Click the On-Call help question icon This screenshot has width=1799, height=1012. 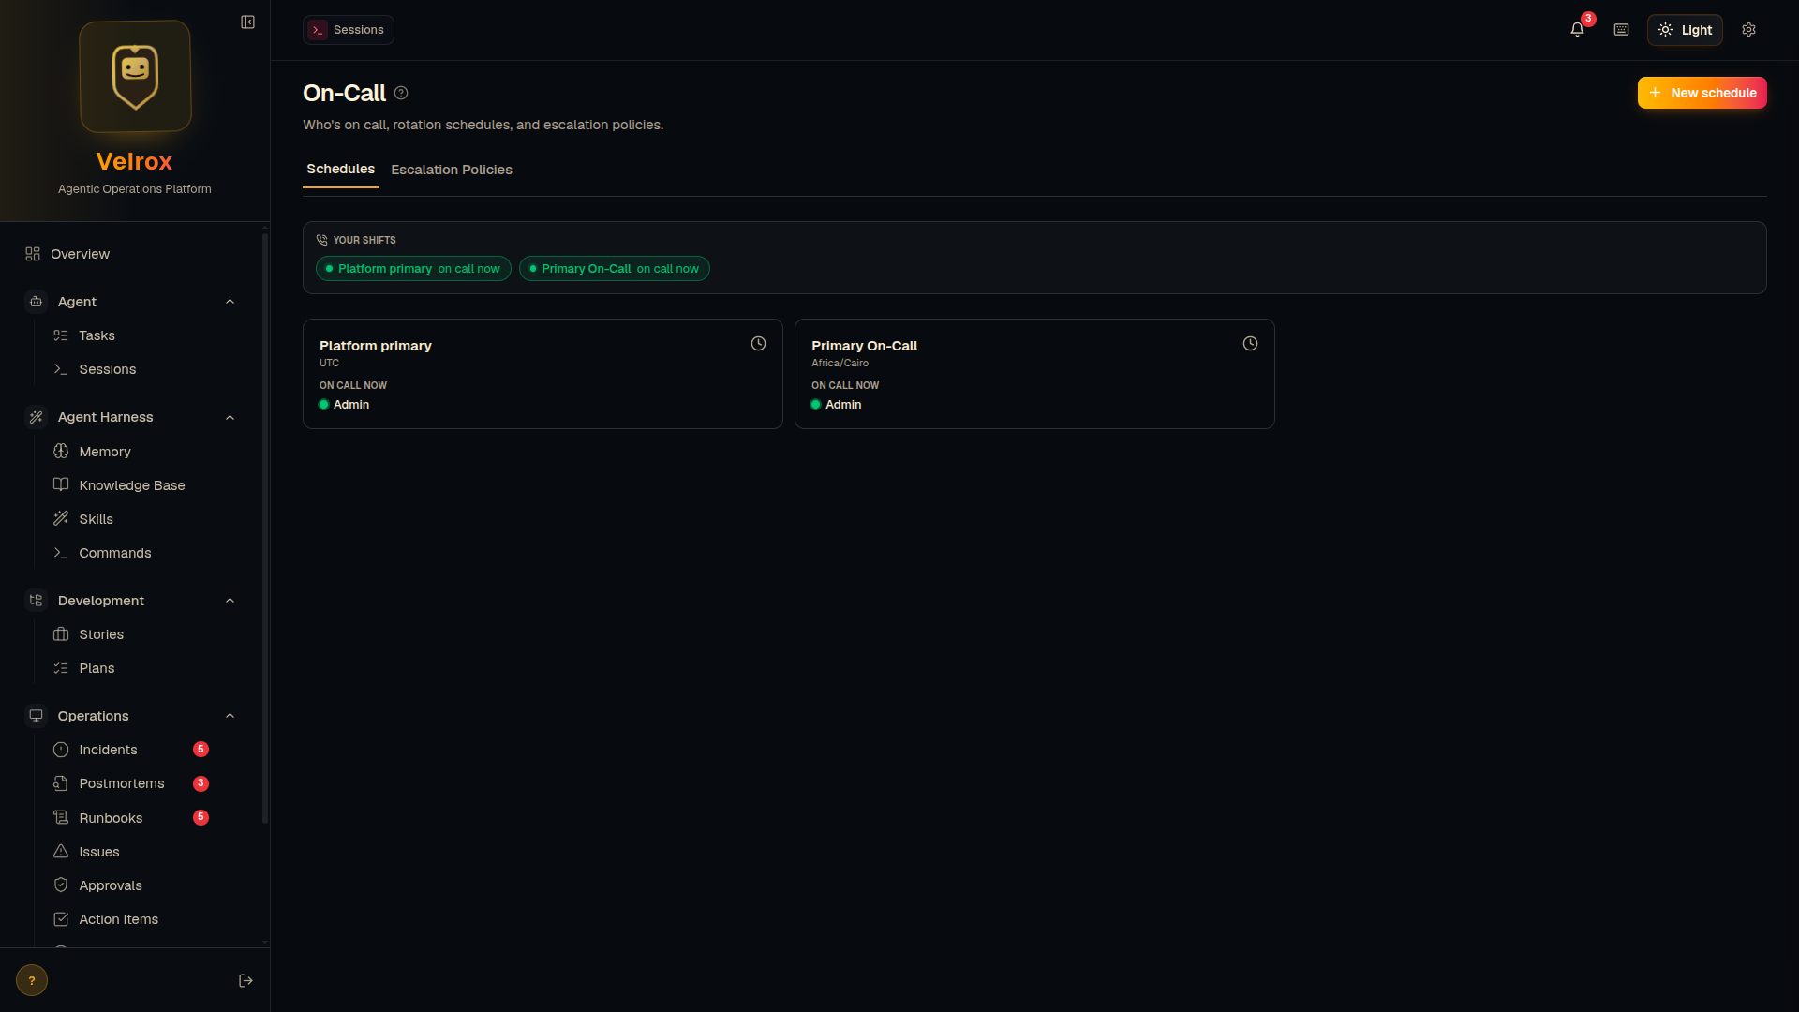click(x=401, y=93)
